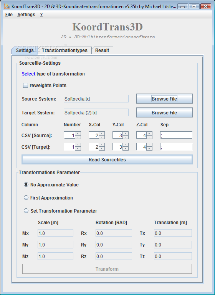Screen dimensions: 215x295
Task: Increase CSV Source Number column spinner
Action: click(x=78, y=133)
